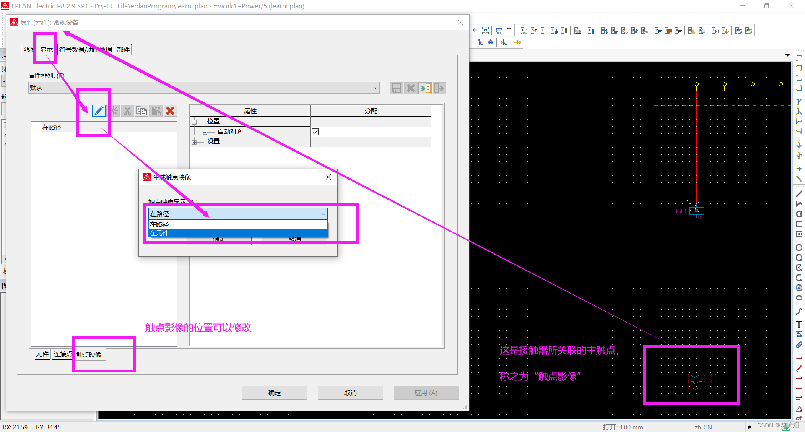Expand the 设置 property group

pyautogui.click(x=194, y=142)
